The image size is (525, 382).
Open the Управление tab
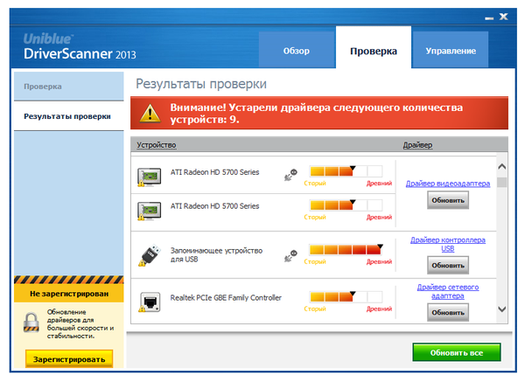[x=451, y=51]
